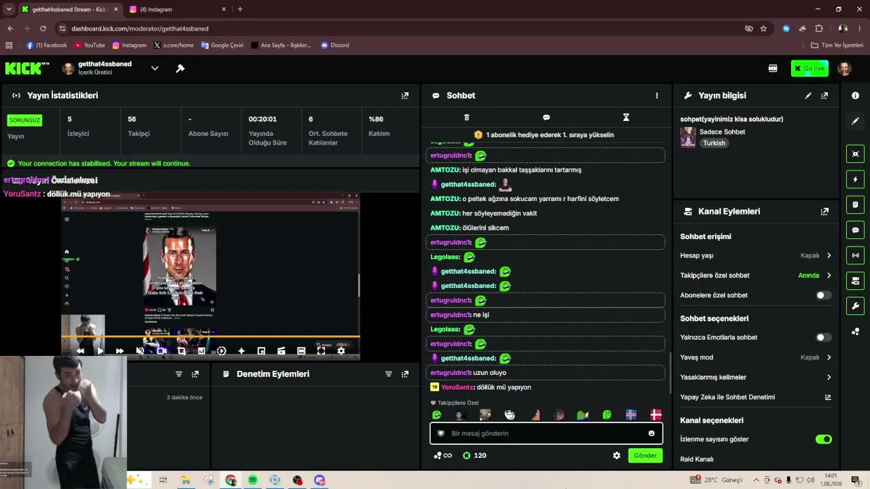Click the pencil icon in right sidebar
Viewport: 870px width, 489px height.
855,121
